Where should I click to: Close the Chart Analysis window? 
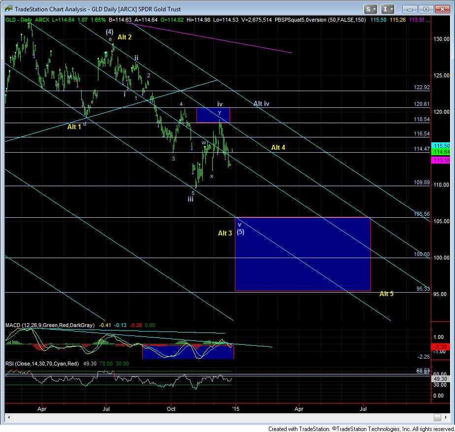pyautogui.click(x=442, y=9)
